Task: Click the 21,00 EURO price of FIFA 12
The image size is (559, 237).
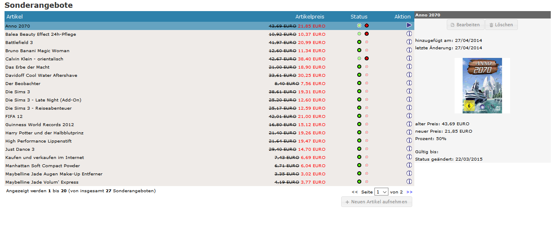Action: pyautogui.click(x=312, y=116)
